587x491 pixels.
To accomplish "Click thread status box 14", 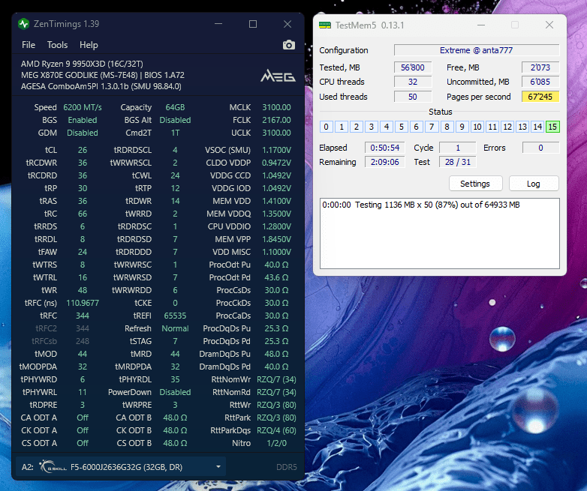I will [537, 127].
